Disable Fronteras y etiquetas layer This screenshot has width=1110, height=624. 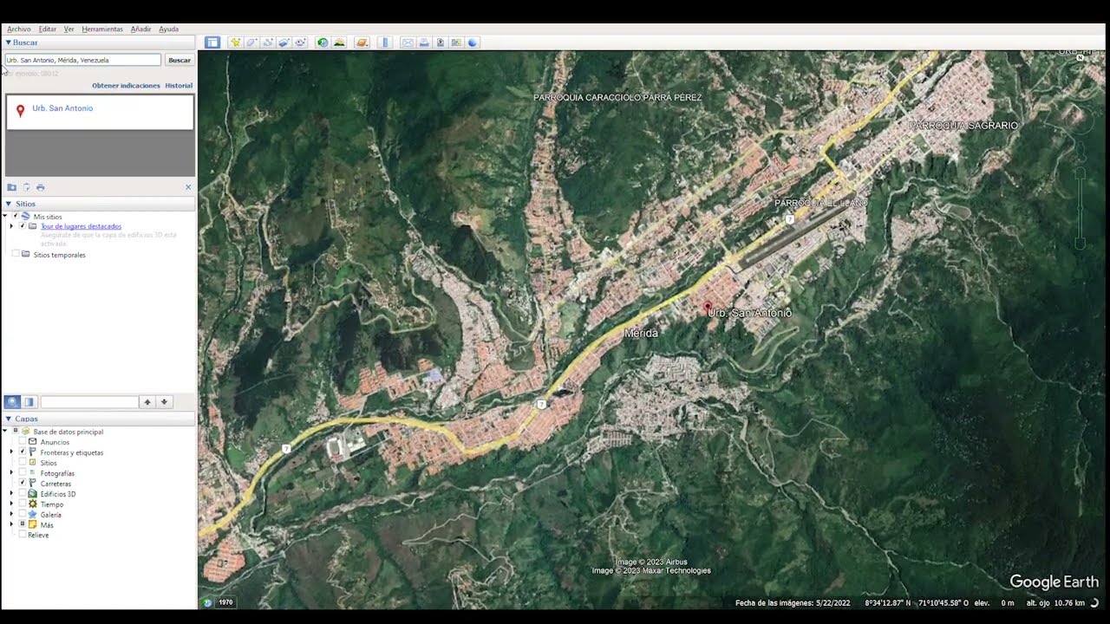(23, 452)
